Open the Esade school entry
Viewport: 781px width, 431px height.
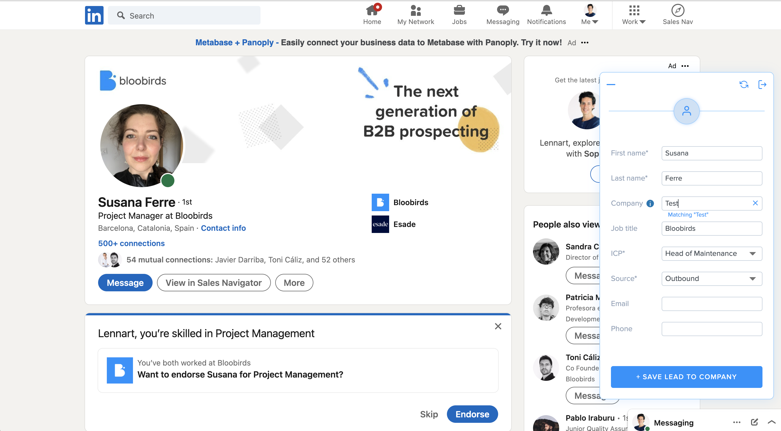point(393,224)
